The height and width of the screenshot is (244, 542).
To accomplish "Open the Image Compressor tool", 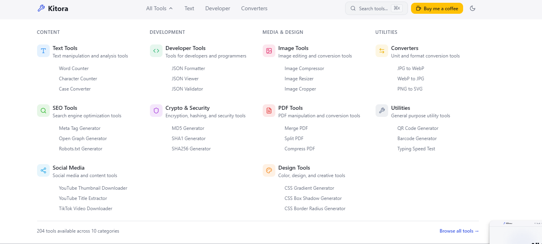I will pos(304,68).
